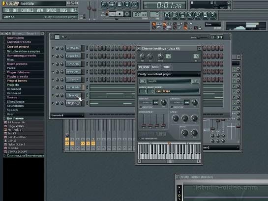Select the PLUGIN tab in Channel settings
Image resolution: width=268 pixels, height=201 pixels.
click(x=144, y=67)
